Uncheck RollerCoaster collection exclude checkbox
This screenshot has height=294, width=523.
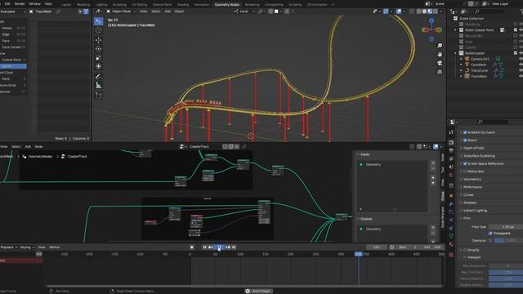coord(516,53)
